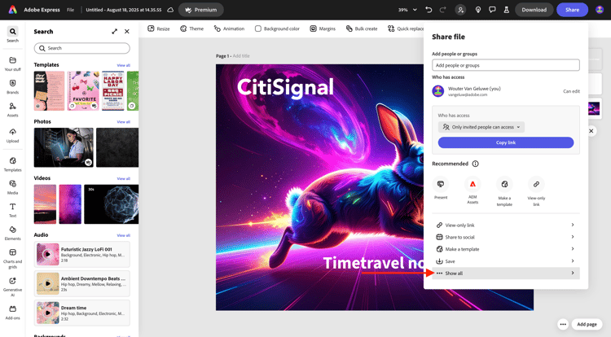Screen dimensions: 611x337
Task: Expand the Save option
Action: 506,261
